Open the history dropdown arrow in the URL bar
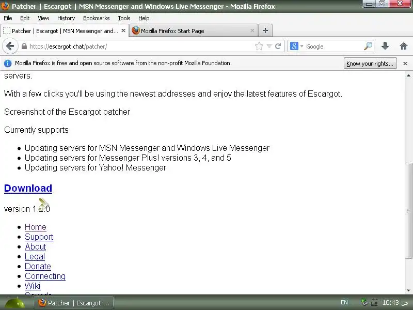Viewport: 413px width, 310px height. pos(269,47)
